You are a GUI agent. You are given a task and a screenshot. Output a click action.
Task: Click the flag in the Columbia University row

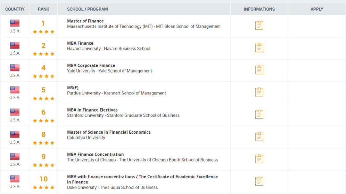(15, 134)
